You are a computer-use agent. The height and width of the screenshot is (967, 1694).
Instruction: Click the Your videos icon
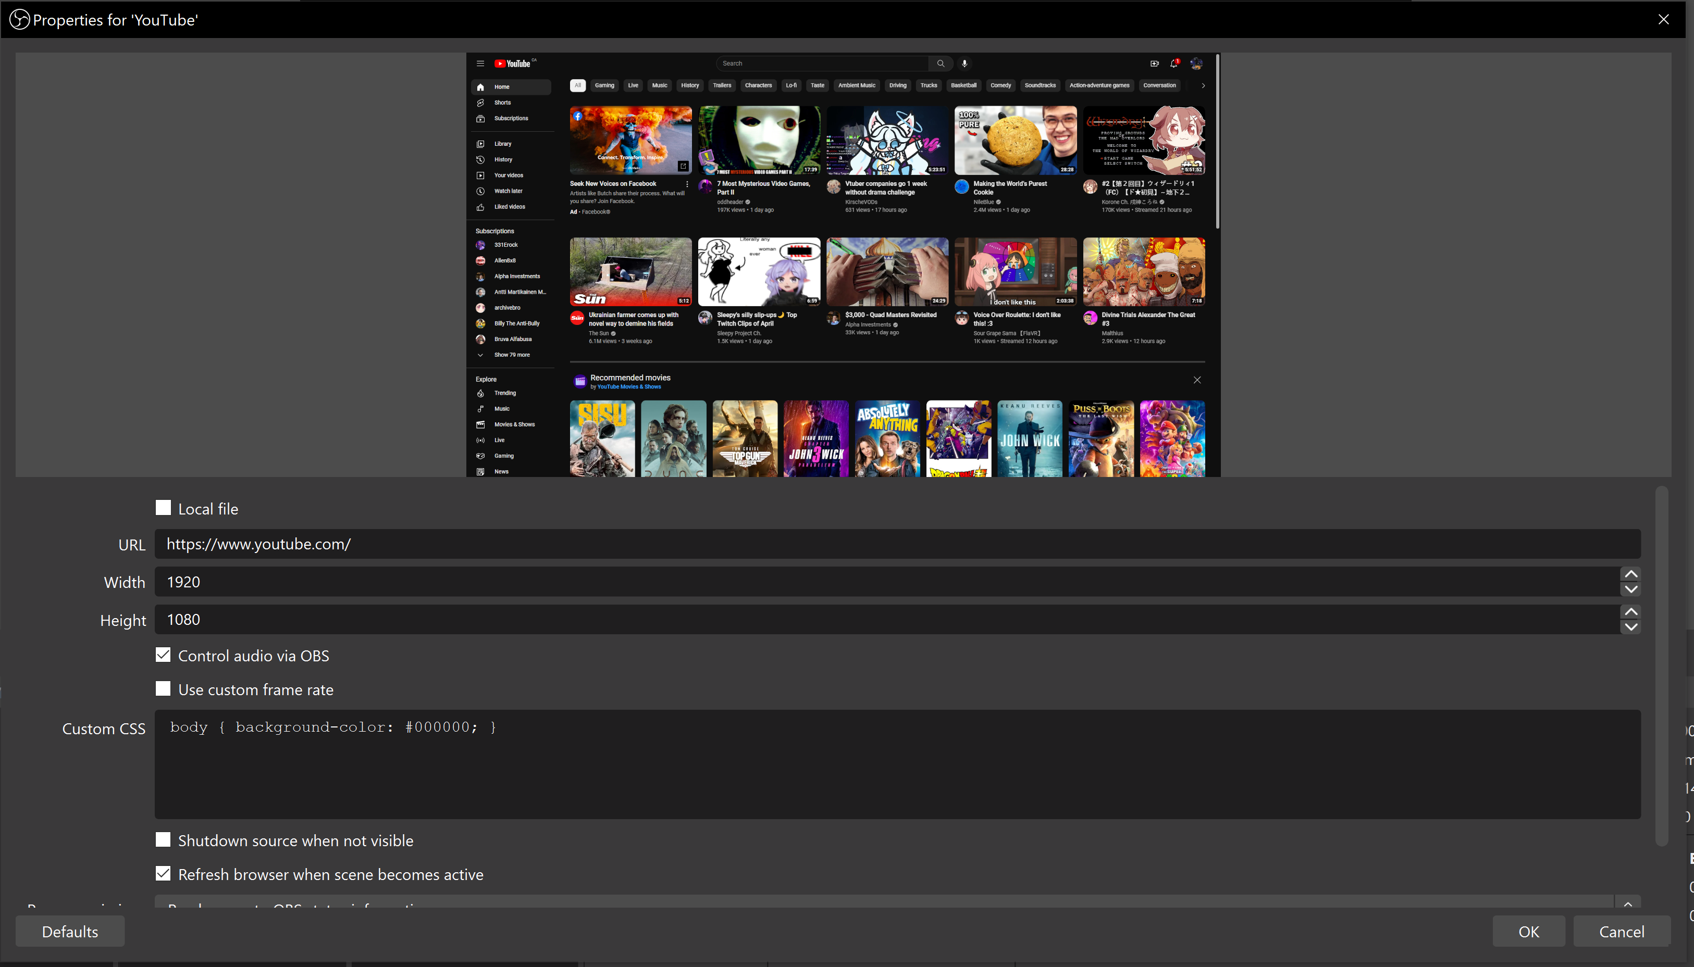coord(480,175)
